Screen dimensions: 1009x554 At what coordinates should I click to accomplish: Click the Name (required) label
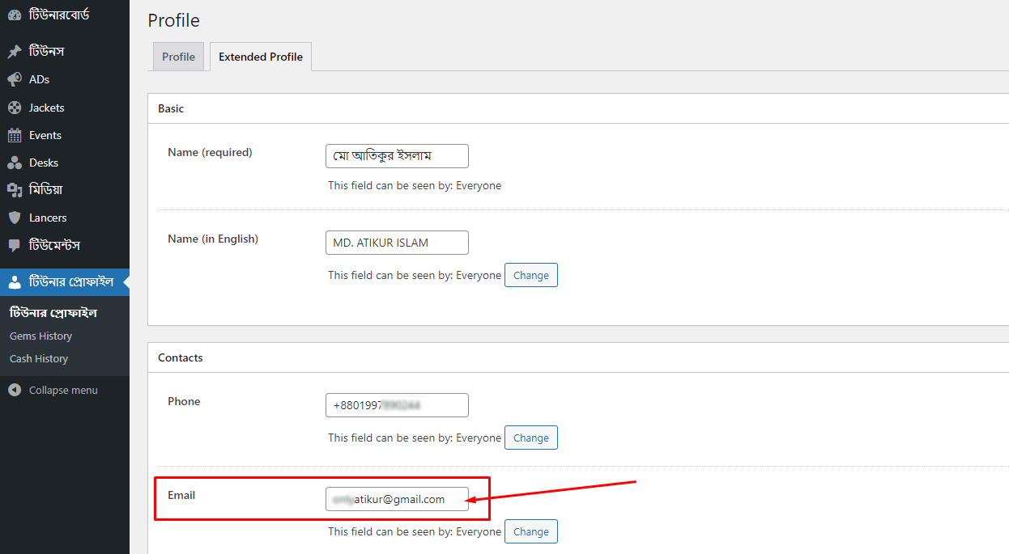(210, 152)
